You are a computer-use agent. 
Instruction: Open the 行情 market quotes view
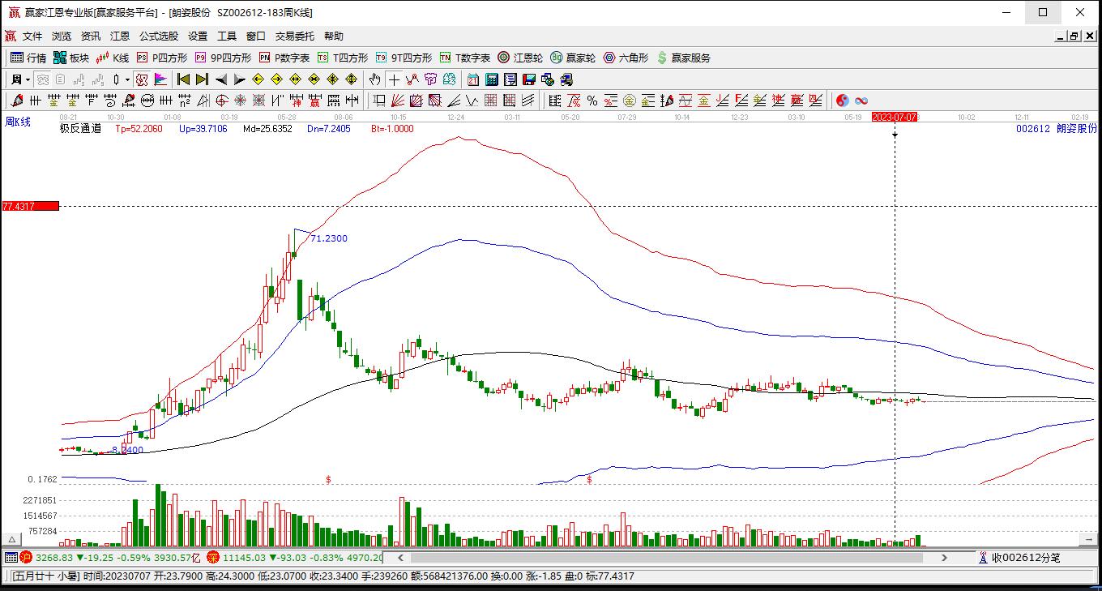[28, 58]
